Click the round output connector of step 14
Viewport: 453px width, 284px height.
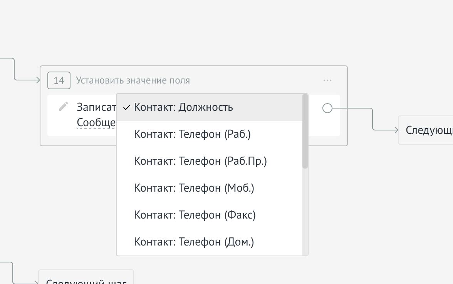point(327,108)
